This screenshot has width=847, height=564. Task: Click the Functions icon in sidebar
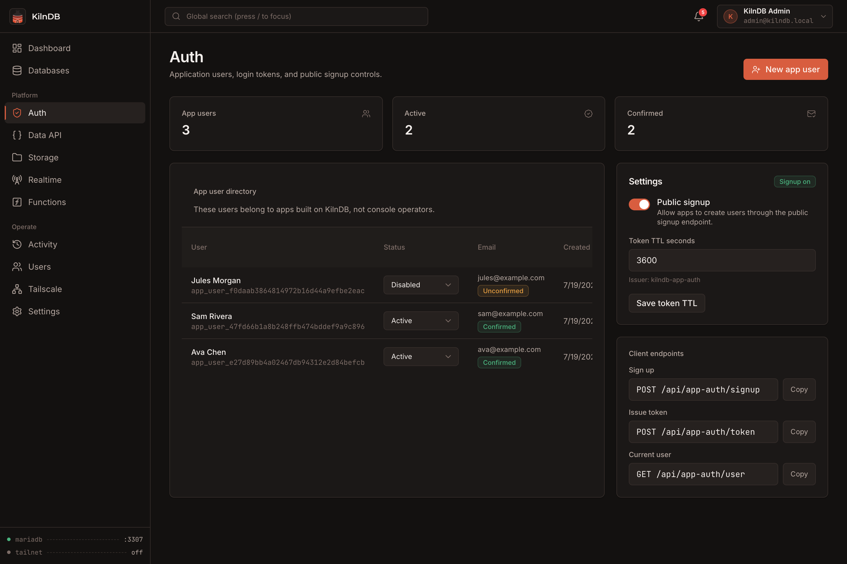[x=17, y=202]
